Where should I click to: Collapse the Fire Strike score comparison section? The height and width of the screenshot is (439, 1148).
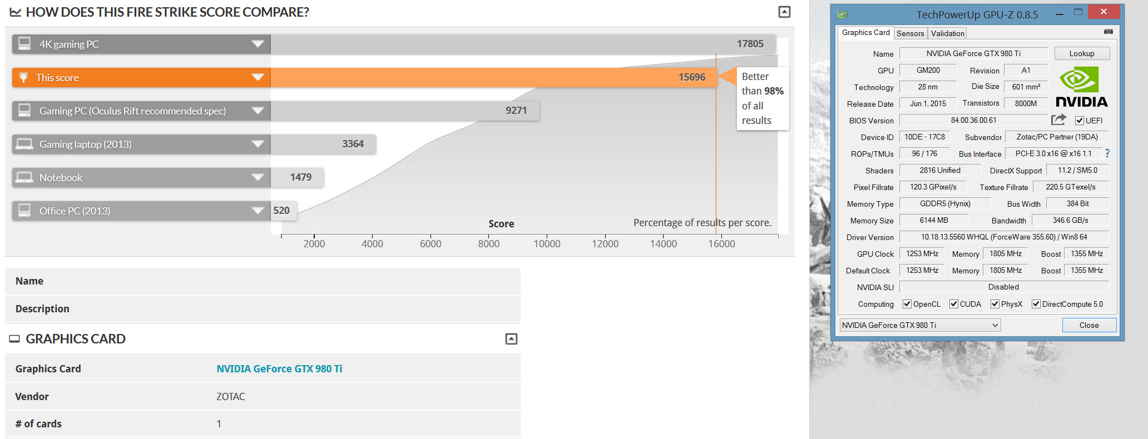click(784, 12)
